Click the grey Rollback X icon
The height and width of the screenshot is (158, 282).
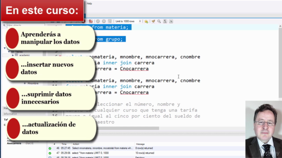click(104, 22)
